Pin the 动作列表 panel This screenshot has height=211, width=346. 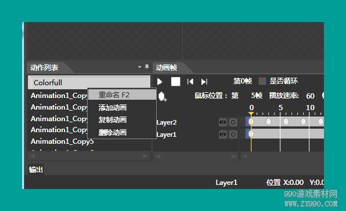[x=147, y=67]
